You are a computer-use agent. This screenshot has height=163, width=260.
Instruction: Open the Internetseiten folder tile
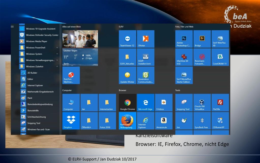[x=107, y=102]
